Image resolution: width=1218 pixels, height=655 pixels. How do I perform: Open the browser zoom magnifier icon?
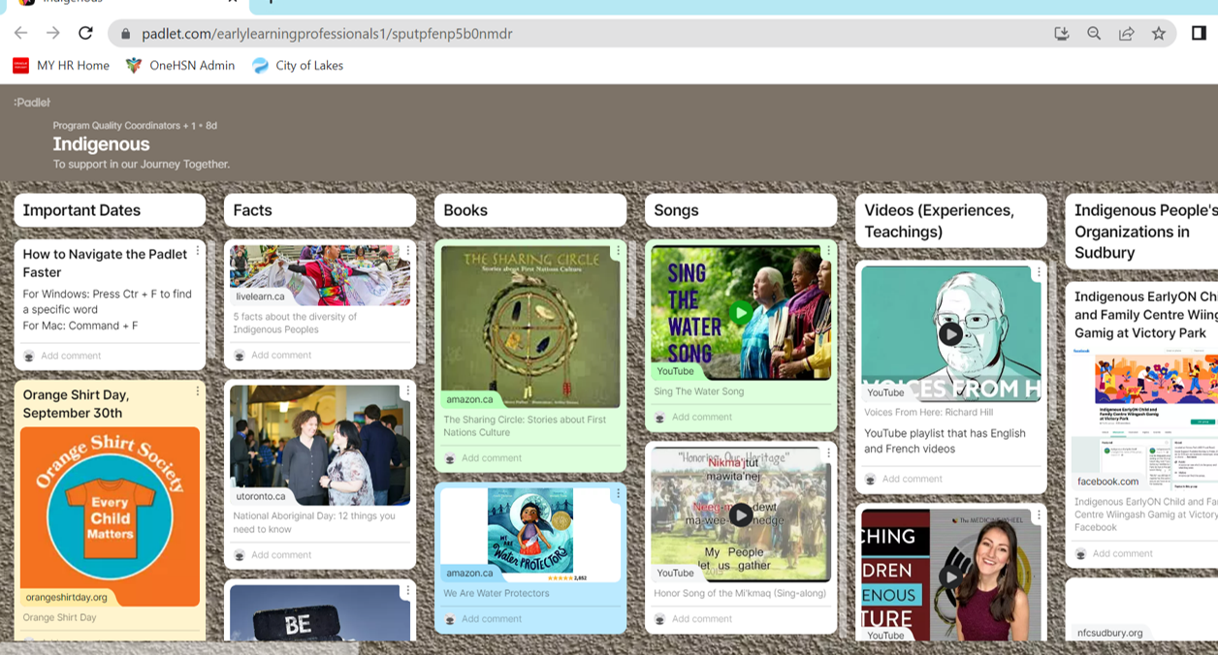tap(1094, 33)
